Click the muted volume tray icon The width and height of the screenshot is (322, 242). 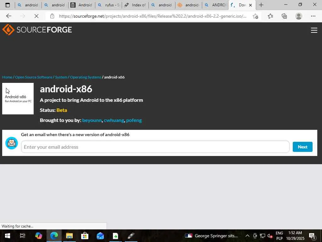270,236
